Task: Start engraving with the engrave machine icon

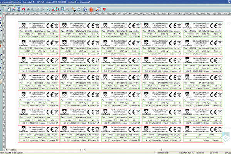Action: (98, 9)
